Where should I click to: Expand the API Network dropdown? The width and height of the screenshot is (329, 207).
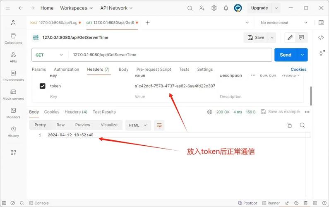point(116,8)
